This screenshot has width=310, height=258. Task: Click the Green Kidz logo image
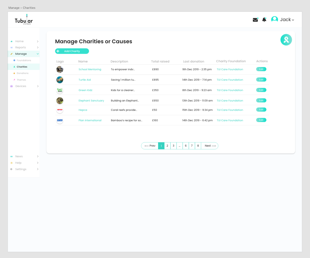point(60,90)
